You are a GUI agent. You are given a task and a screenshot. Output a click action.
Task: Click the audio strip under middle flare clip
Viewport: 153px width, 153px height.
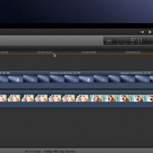pyautogui.click(x=85, y=85)
